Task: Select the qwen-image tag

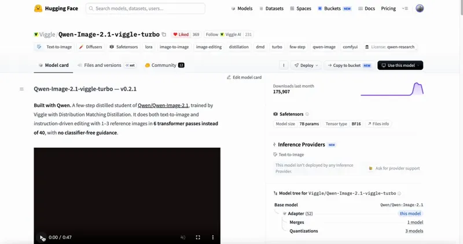Action: (x=324, y=47)
